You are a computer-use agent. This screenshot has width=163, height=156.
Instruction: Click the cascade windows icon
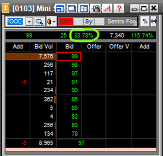coord(72,9)
